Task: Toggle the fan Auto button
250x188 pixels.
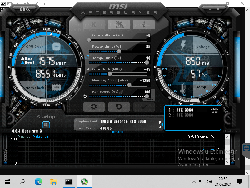Action: 150,99
